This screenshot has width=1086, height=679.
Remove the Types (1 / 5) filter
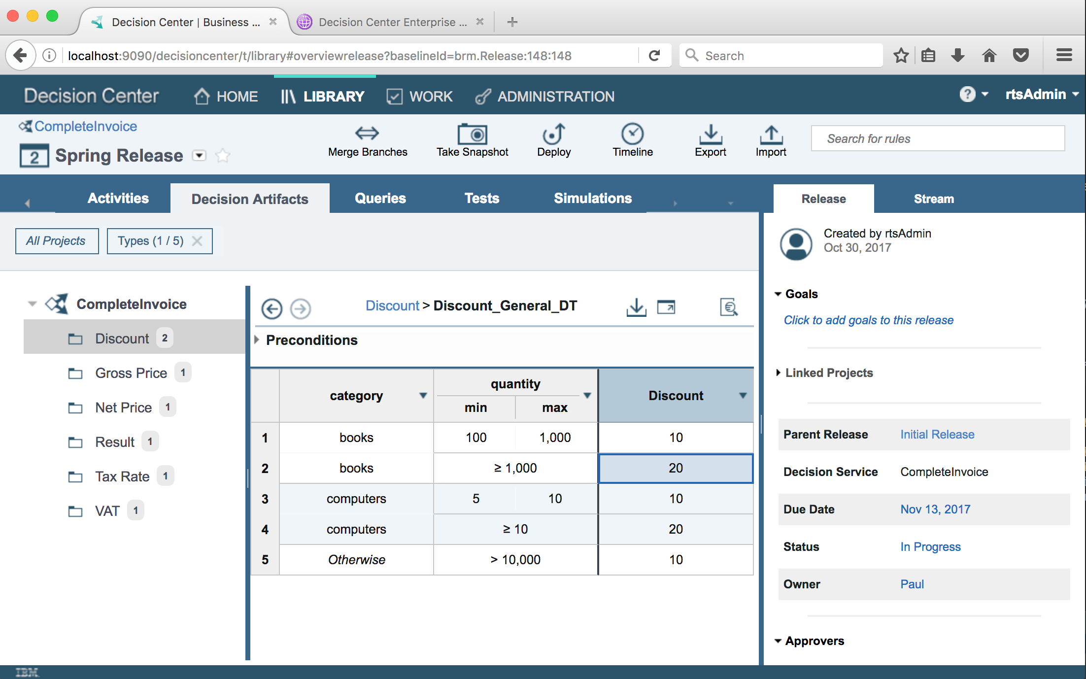click(197, 241)
